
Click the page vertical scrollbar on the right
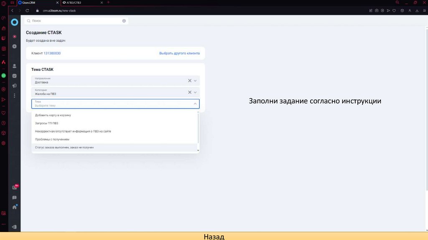click(x=427, y=109)
